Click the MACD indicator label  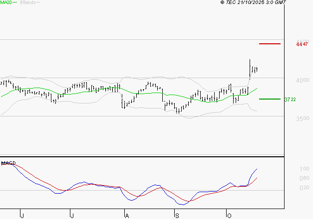pos(8,163)
